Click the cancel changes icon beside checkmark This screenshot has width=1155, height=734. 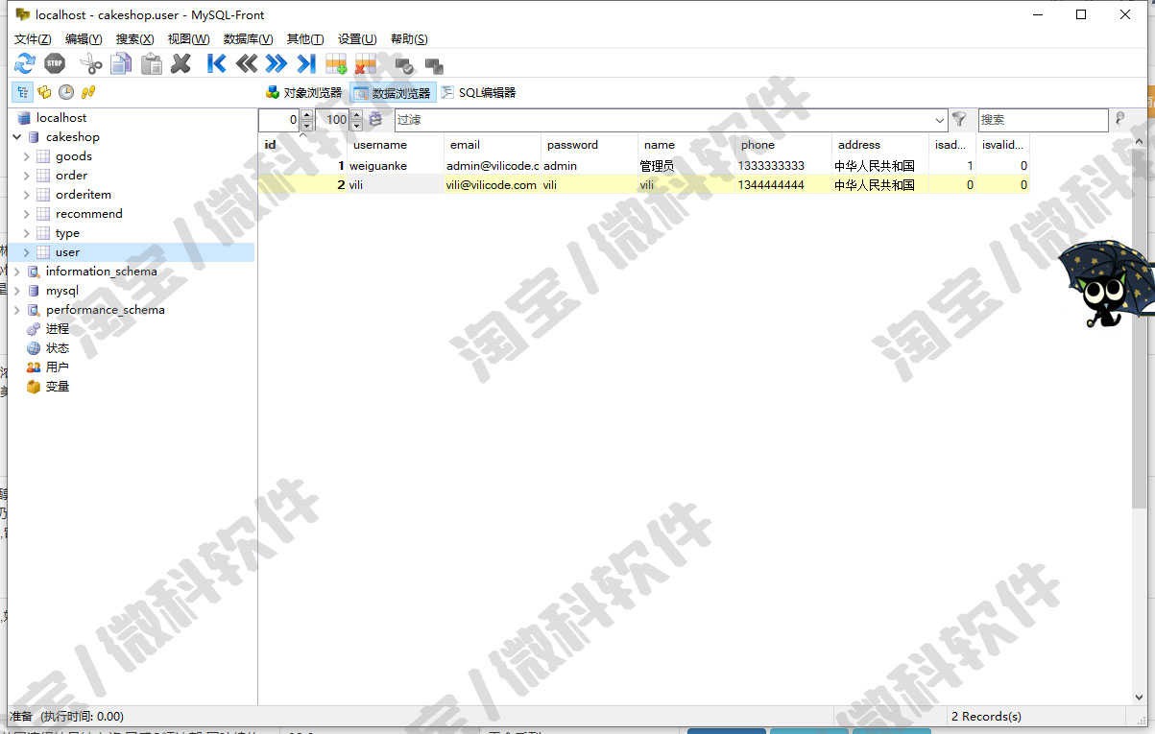pyautogui.click(x=434, y=66)
